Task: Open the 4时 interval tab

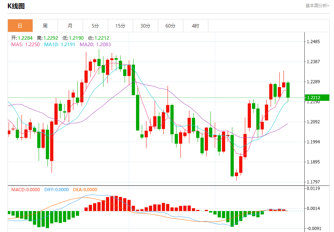Action: pos(195,26)
